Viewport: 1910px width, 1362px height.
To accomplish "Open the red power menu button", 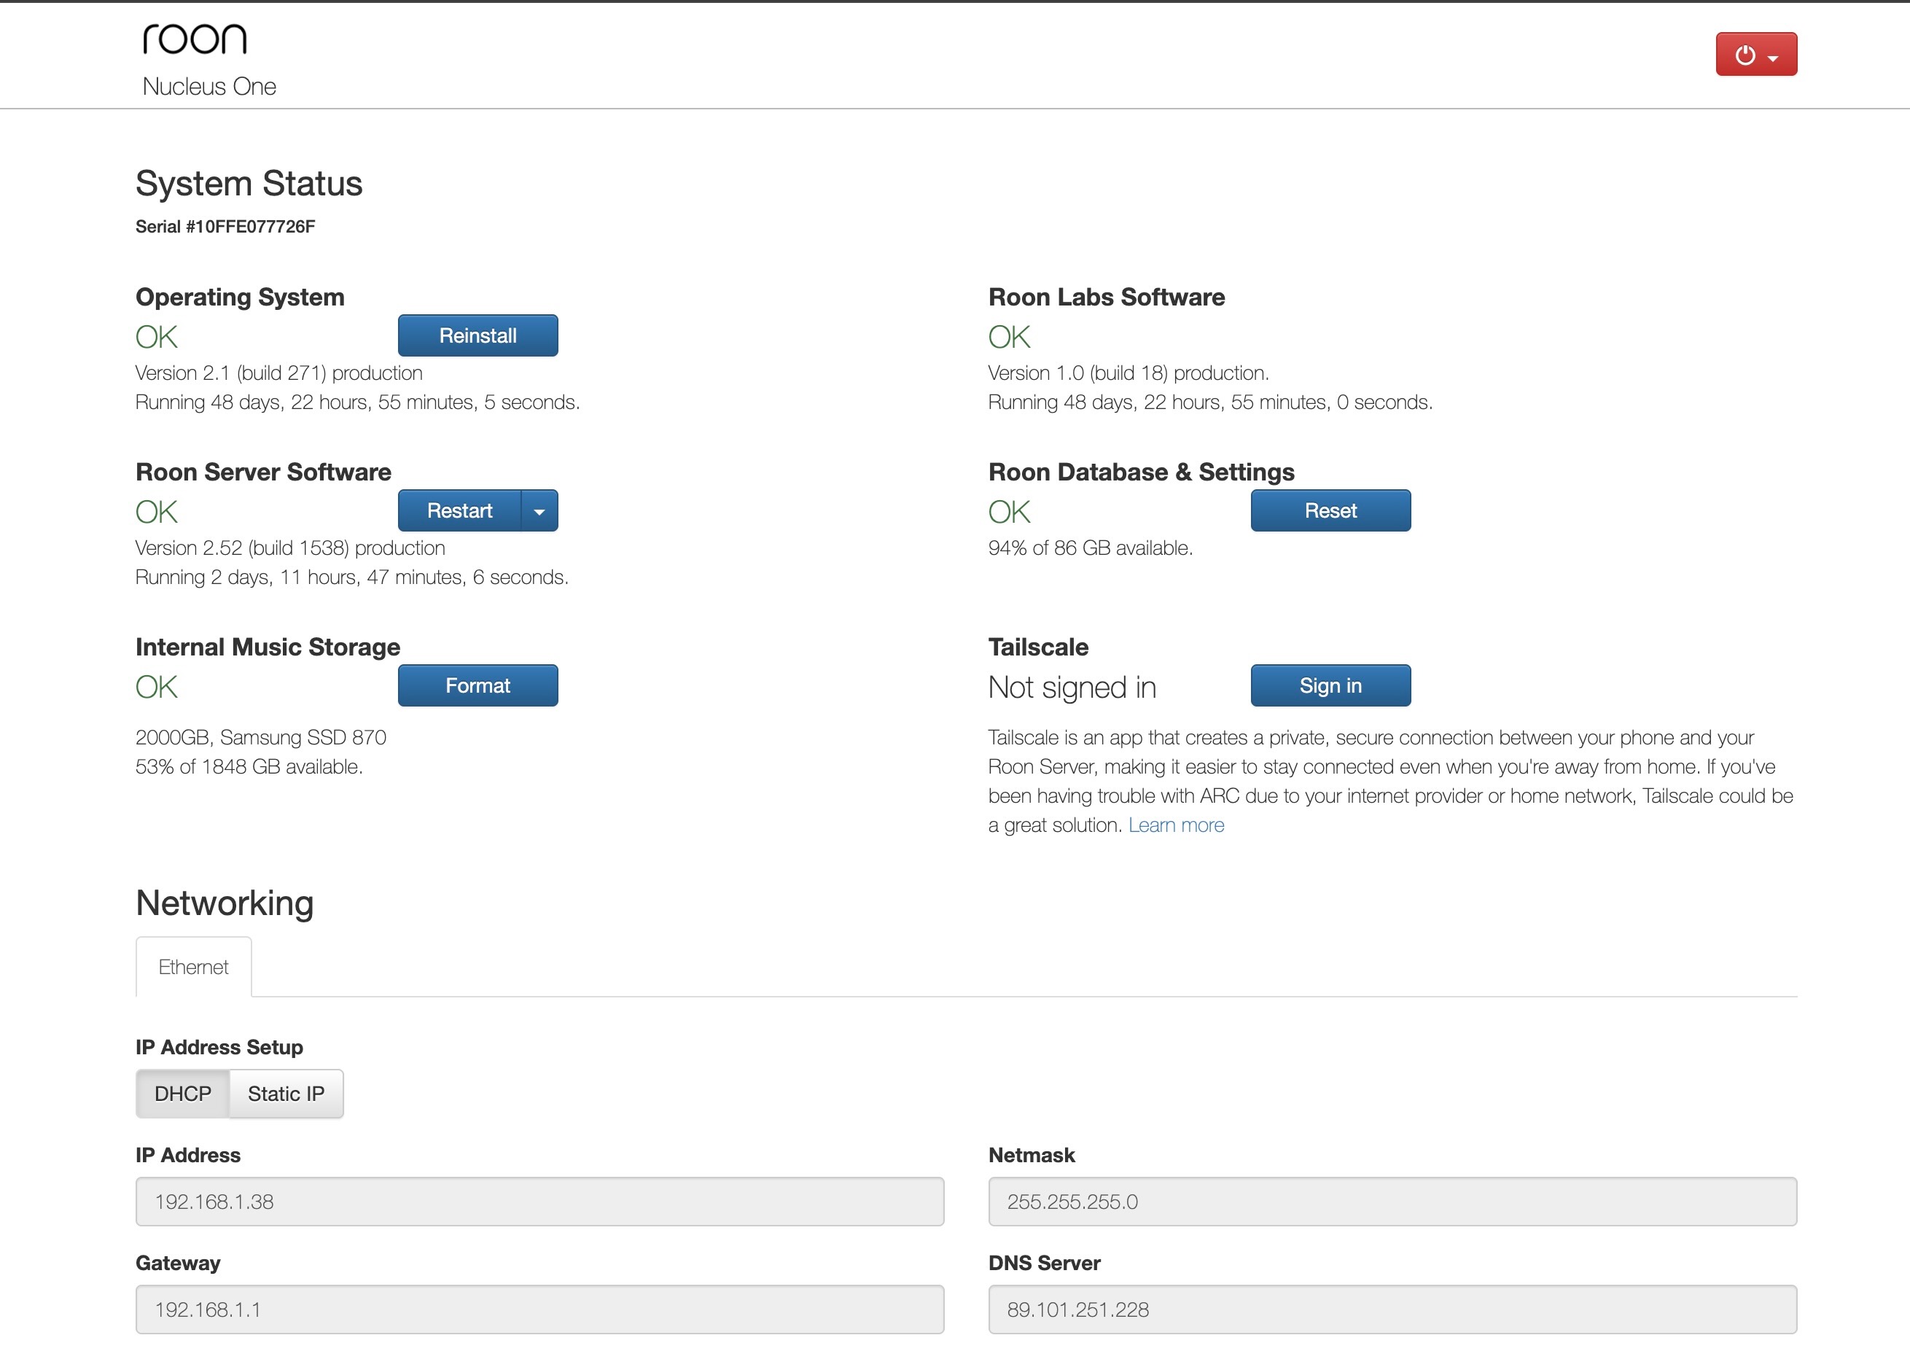I will pos(1755,55).
